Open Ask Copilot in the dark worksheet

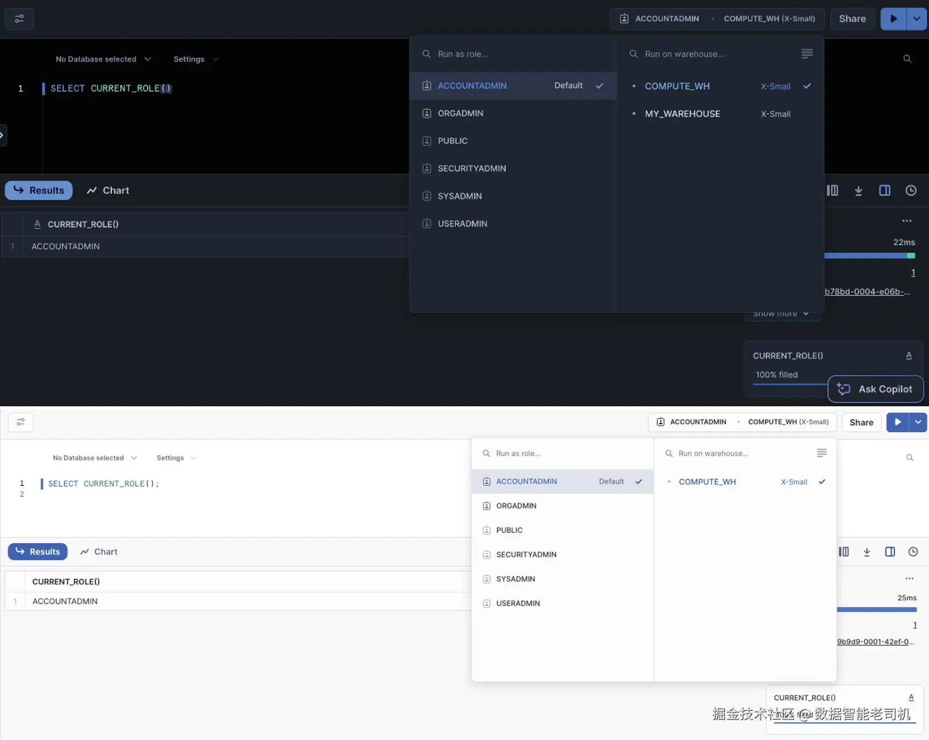(x=876, y=389)
